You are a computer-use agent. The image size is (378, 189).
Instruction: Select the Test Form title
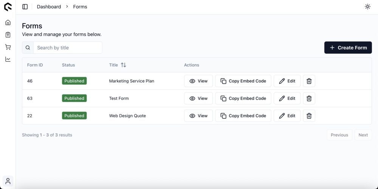click(119, 98)
